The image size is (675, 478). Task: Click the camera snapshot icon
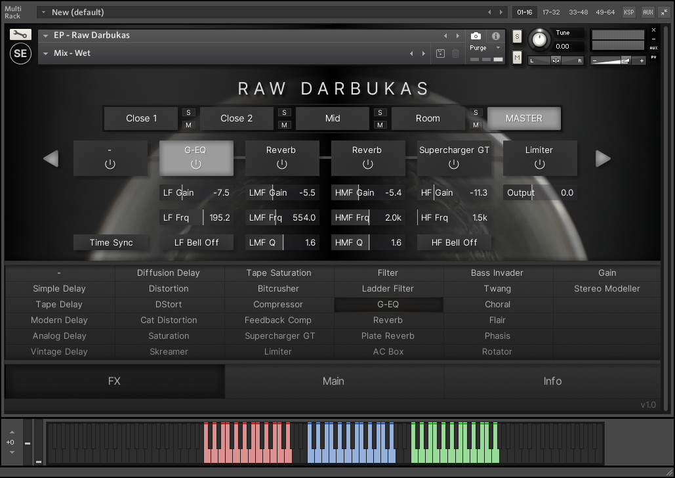tap(476, 36)
